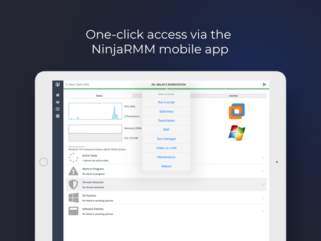Tap the play actions arrow in header
The height and width of the screenshot is (241, 321).
[x=264, y=84]
